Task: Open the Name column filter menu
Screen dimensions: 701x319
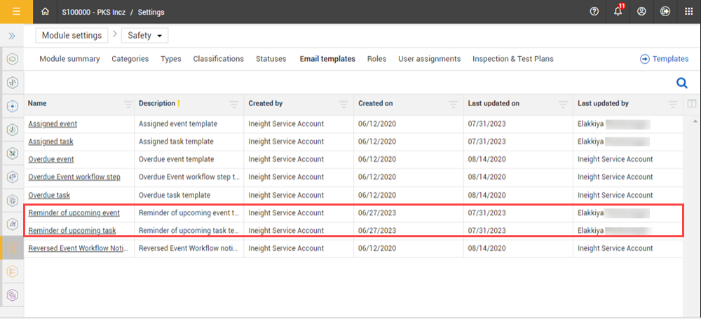Action: coord(128,104)
